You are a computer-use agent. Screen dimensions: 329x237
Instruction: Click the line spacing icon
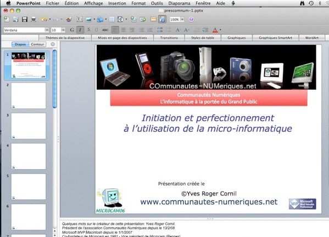tap(160, 30)
